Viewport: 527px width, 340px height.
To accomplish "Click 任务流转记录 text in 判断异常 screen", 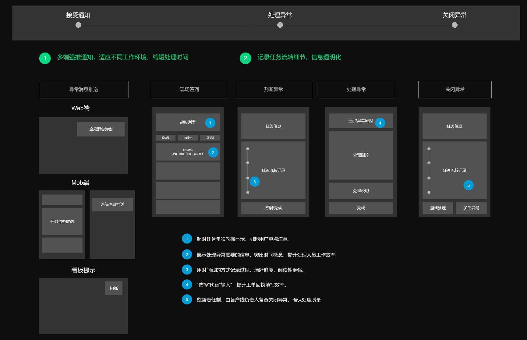I will [x=273, y=170].
